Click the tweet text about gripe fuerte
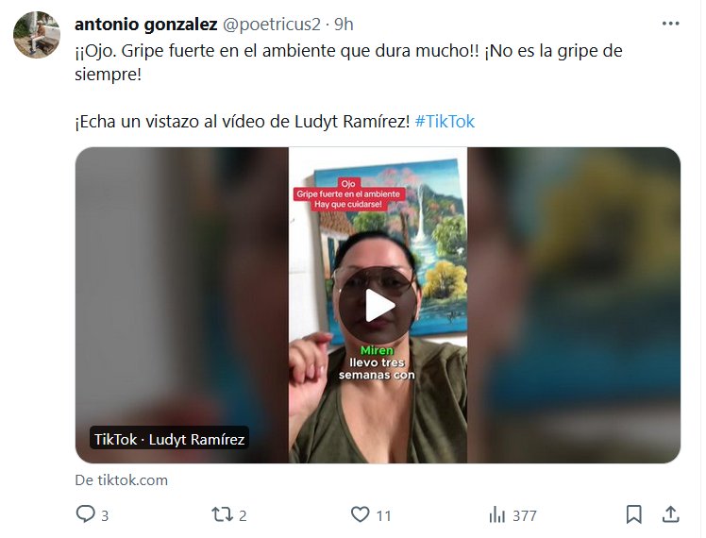This screenshot has width=706, height=538. [x=348, y=62]
